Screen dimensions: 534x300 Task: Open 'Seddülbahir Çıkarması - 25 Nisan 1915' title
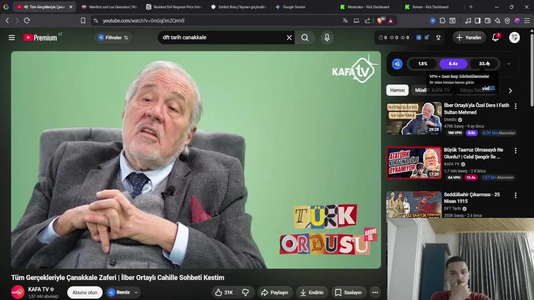[x=472, y=198]
